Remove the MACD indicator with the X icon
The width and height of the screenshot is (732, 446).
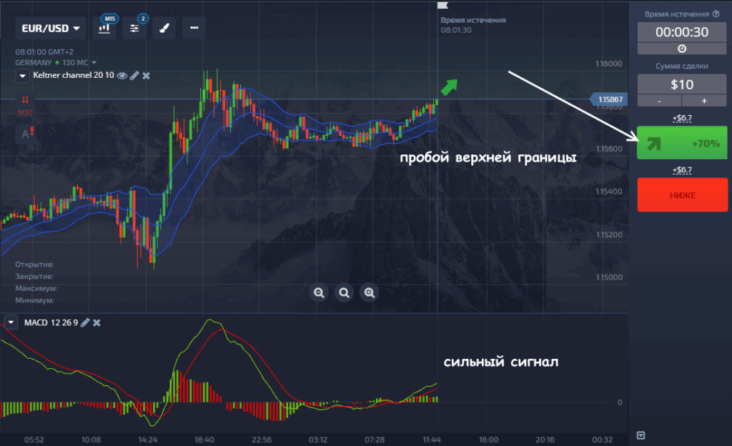97,322
